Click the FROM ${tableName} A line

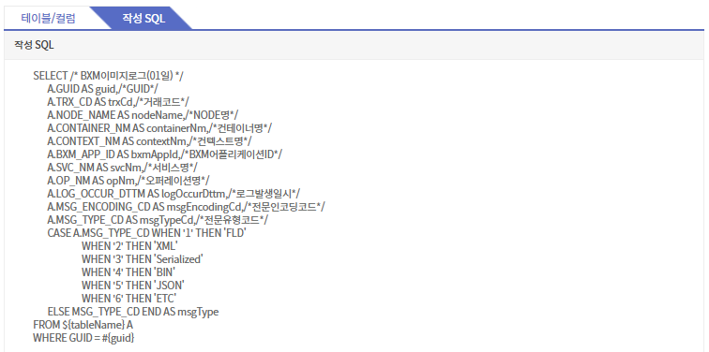pos(83,325)
